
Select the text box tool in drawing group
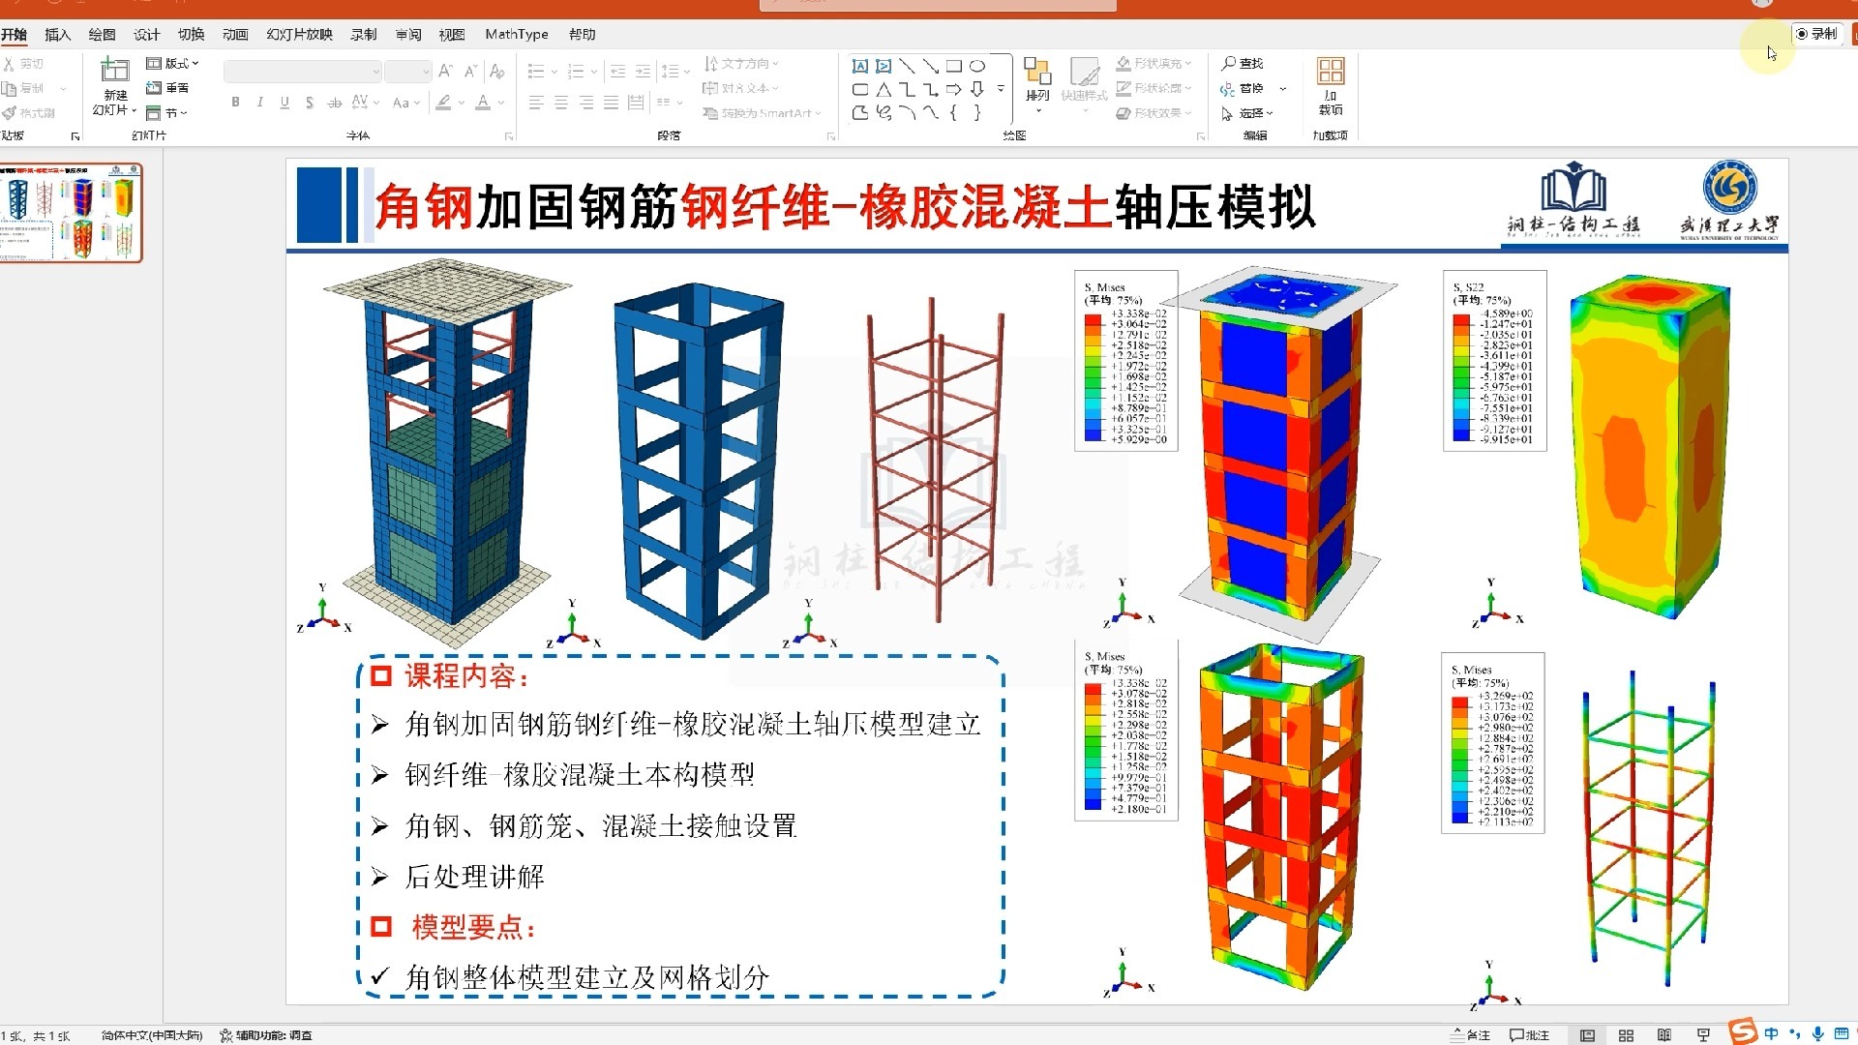[x=859, y=66]
